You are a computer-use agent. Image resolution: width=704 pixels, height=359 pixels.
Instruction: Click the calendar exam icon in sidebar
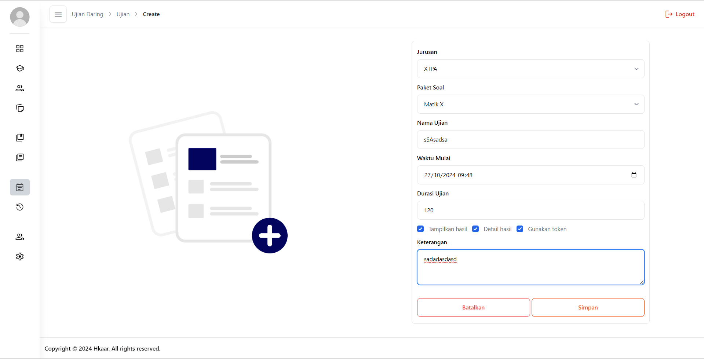pos(20,187)
